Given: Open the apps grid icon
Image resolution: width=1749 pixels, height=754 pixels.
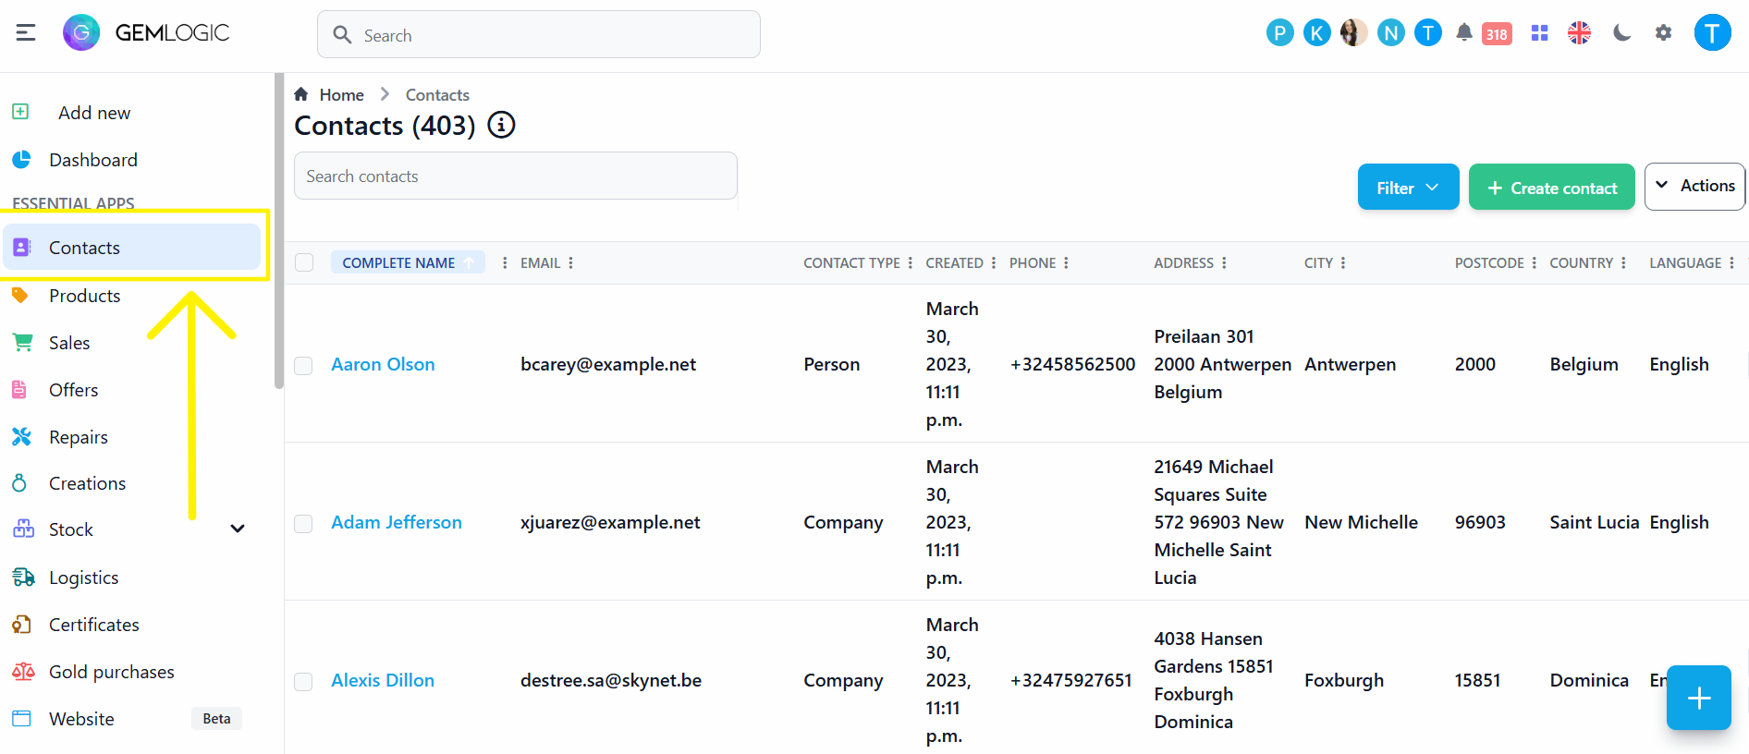Looking at the screenshot, I should (1539, 33).
